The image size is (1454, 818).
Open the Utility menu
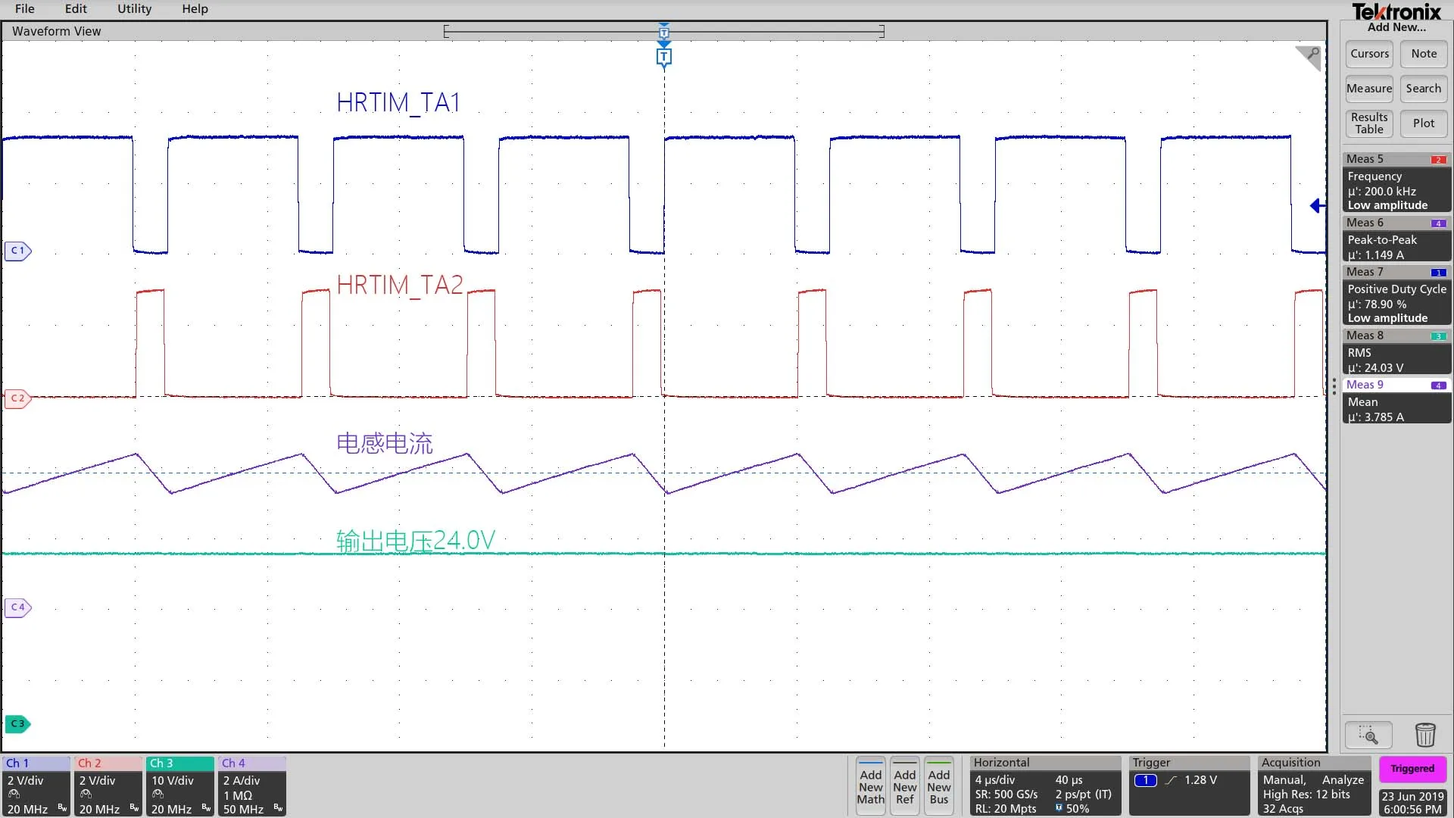(x=134, y=9)
